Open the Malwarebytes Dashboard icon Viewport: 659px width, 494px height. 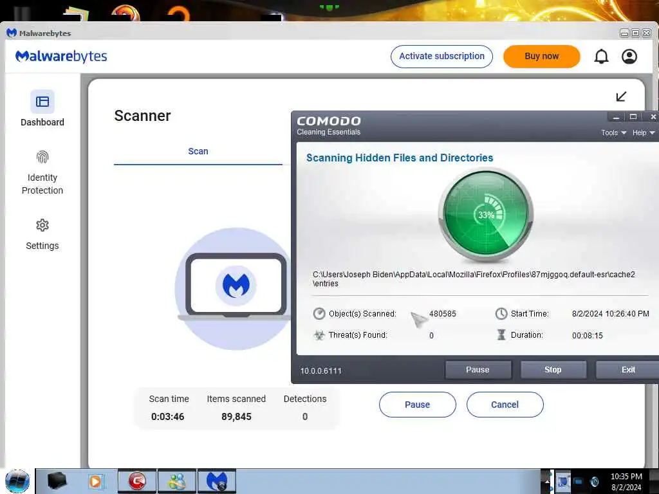(x=42, y=101)
